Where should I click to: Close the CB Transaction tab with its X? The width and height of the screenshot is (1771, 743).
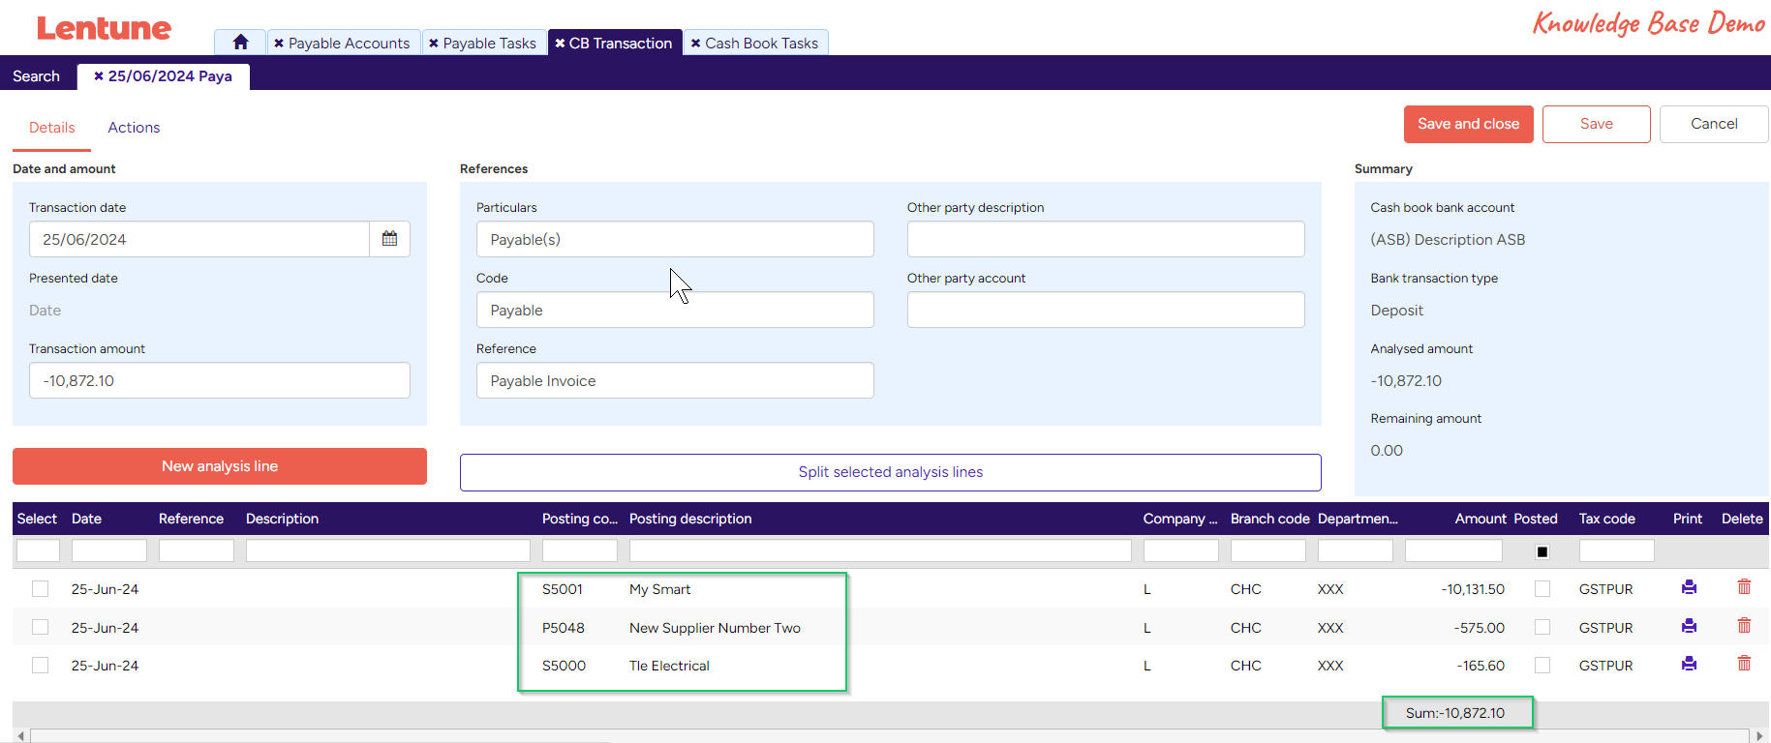click(560, 44)
